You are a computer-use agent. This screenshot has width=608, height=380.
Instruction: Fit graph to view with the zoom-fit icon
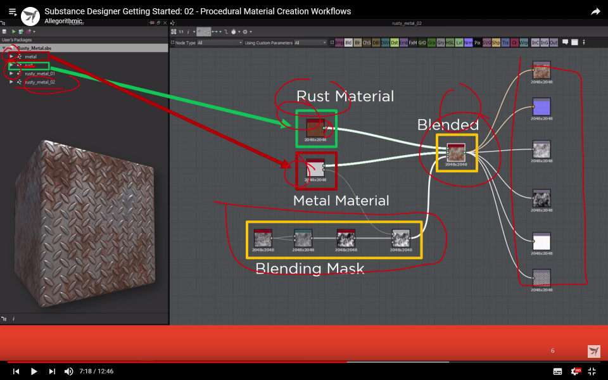(x=174, y=32)
